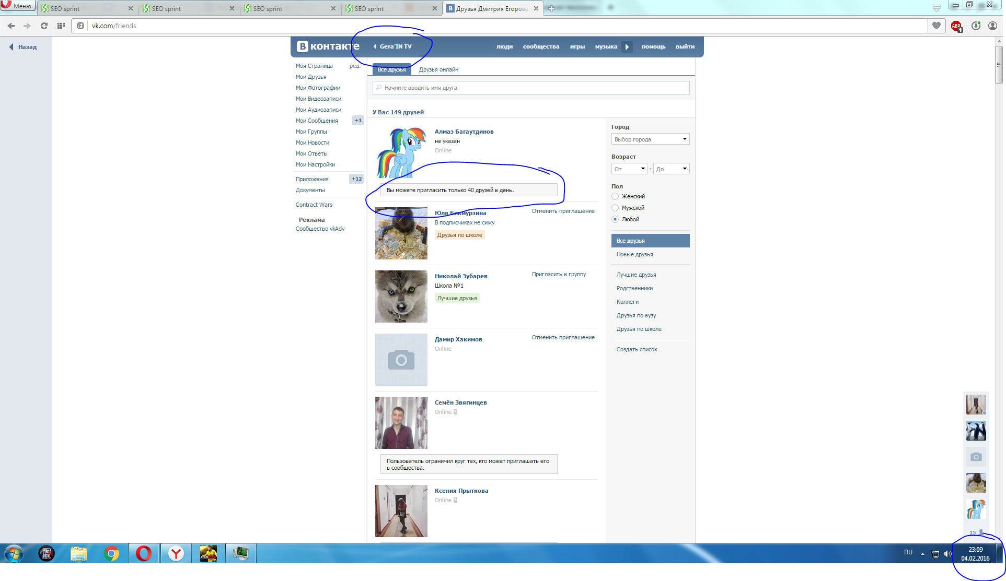Open Мои Сообщения in the left menu
The width and height of the screenshot is (1006, 581).
[317, 121]
